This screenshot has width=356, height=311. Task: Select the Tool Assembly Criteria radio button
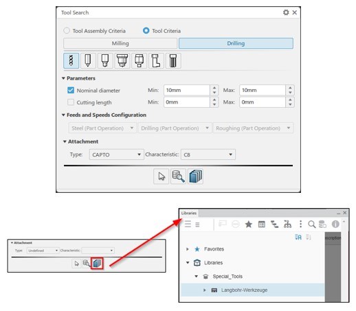pos(67,31)
